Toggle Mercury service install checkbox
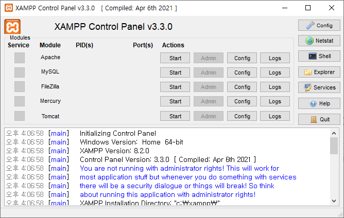 coord(20,101)
